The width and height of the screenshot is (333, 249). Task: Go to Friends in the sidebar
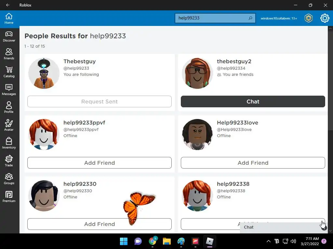coord(9,54)
